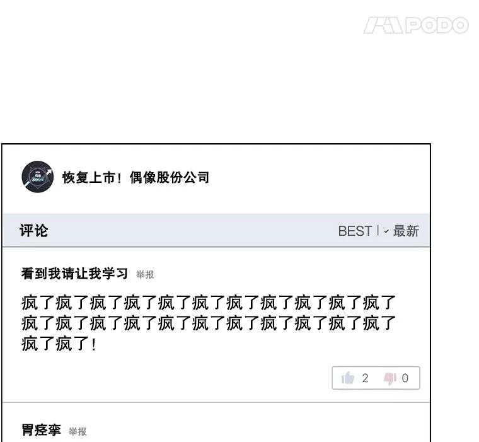Click the divider bar between BEST and 最新

[x=378, y=231]
